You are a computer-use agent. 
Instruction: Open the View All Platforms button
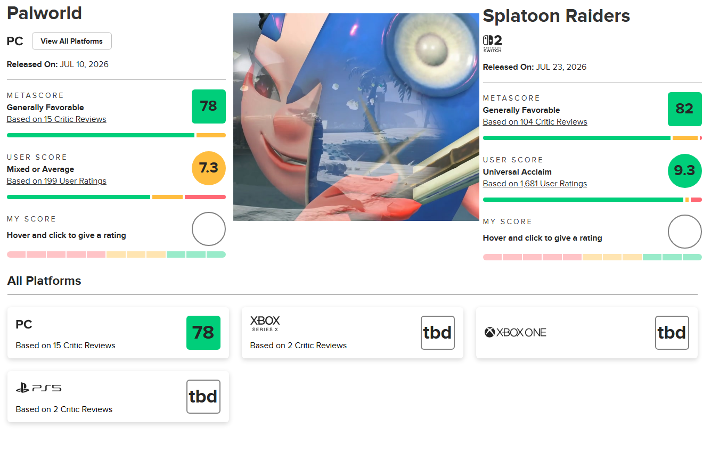(72, 41)
